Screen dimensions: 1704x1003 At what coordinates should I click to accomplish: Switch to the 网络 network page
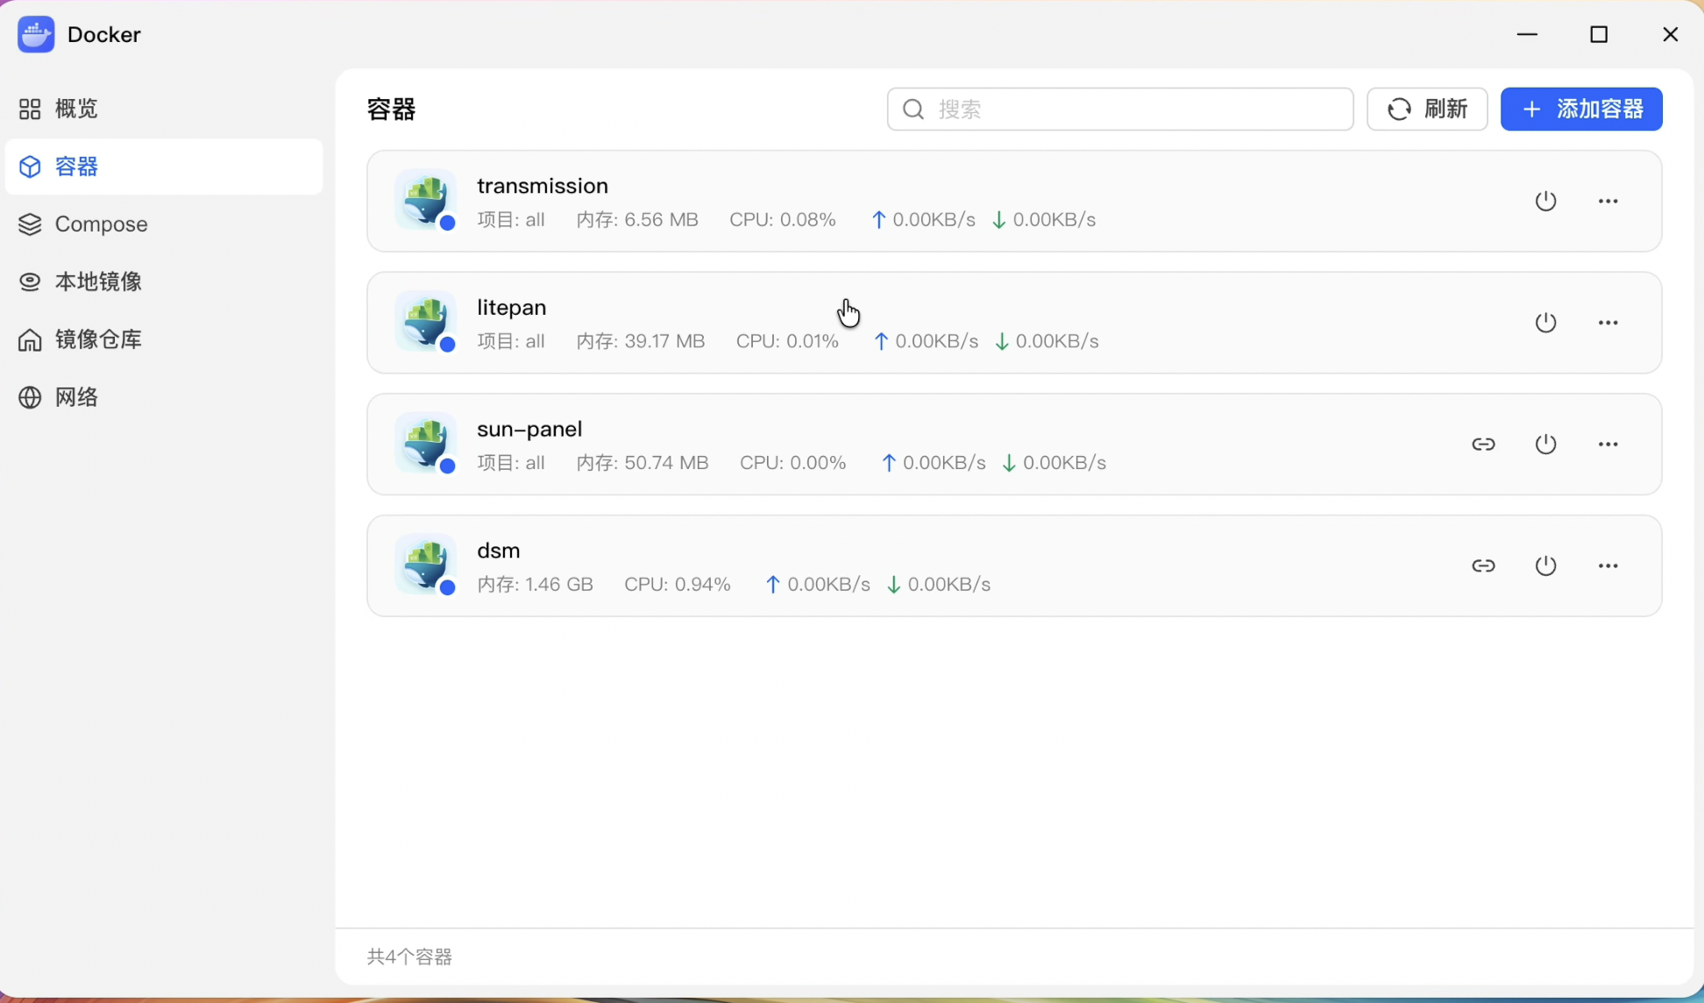[164, 397]
